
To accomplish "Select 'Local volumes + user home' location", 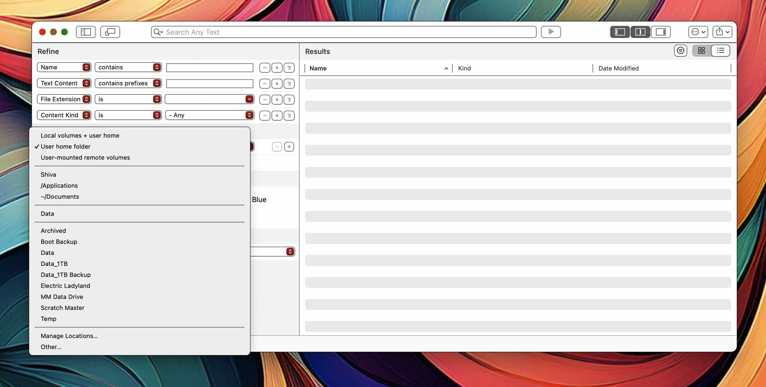I will point(80,135).
